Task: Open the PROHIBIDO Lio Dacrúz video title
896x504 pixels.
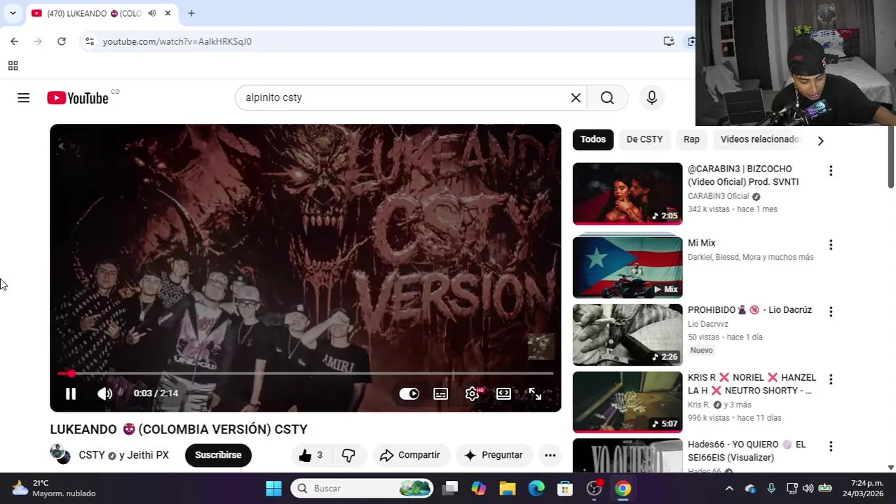Action: pos(749,310)
